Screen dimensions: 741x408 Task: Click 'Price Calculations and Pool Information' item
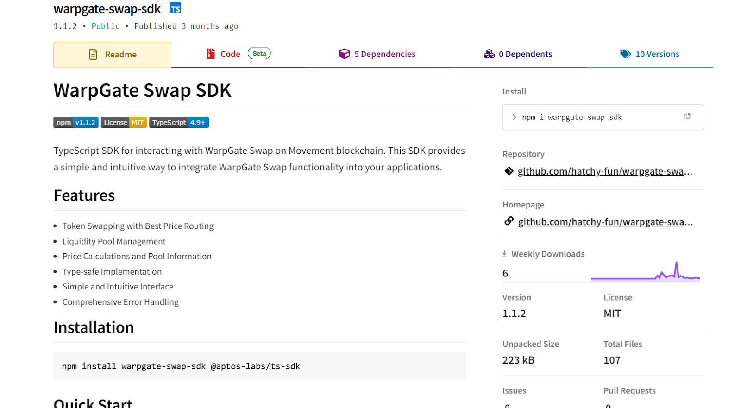coord(137,256)
